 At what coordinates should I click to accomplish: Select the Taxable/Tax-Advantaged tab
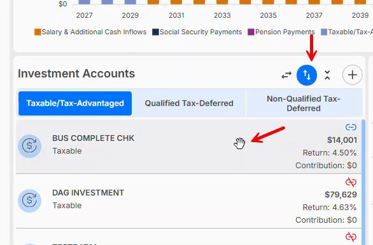pyautogui.click(x=75, y=103)
